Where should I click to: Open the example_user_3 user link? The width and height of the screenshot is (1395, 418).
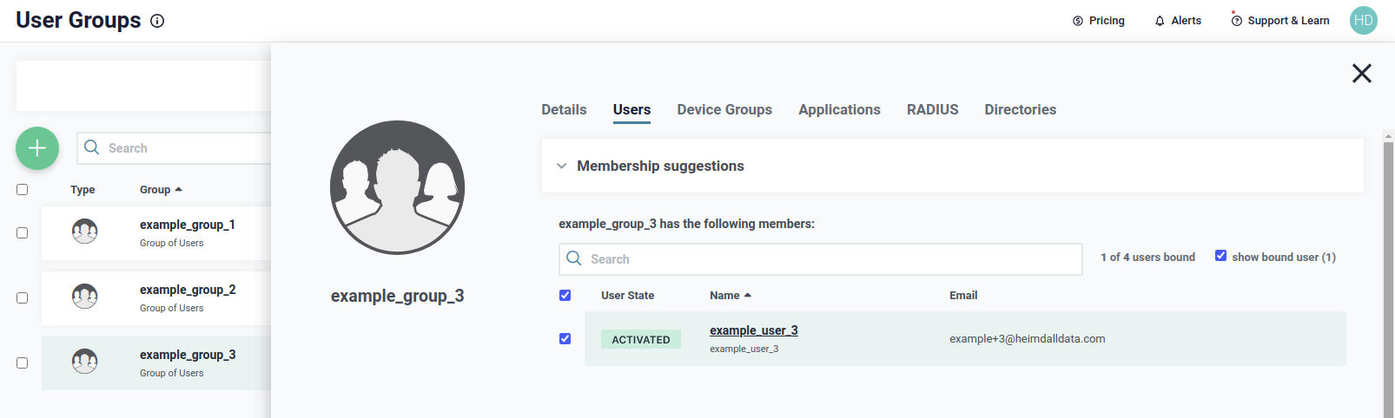tap(753, 330)
